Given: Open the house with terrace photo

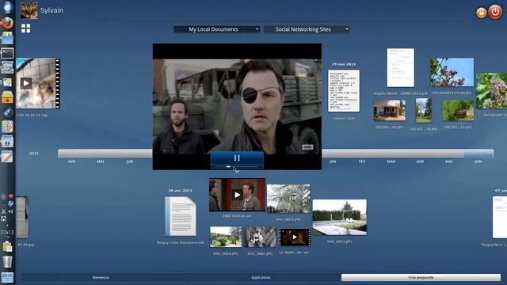Looking at the screenshot, I should pos(390,111).
